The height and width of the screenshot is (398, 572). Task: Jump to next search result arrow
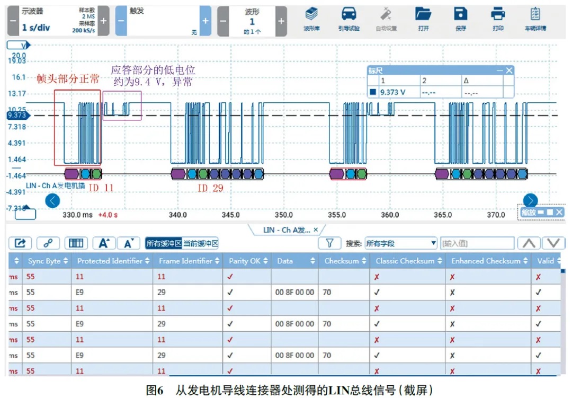[x=553, y=243]
